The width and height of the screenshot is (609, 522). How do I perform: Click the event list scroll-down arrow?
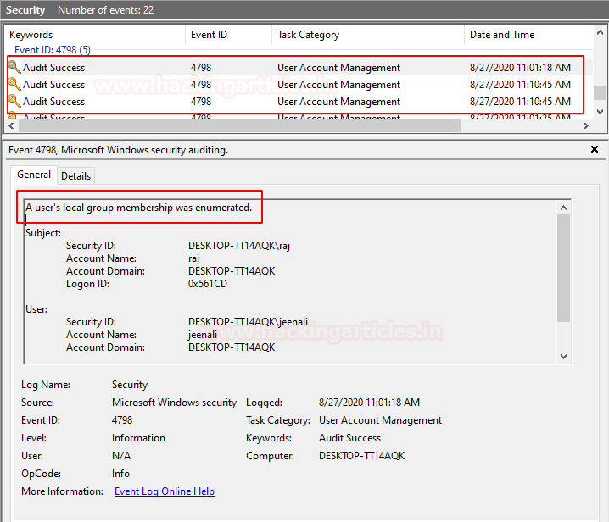click(600, 112)
